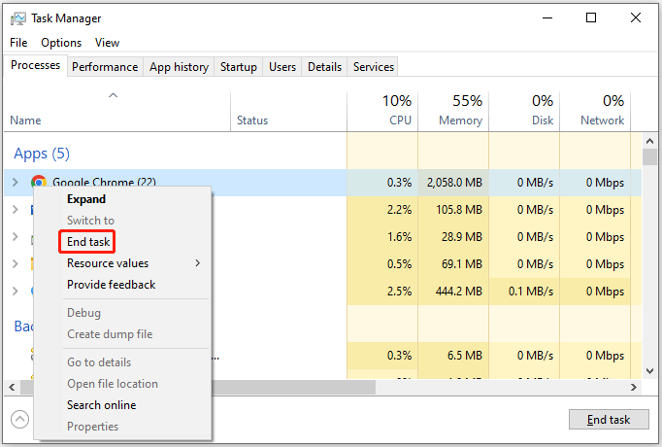Open the Startup tab
The image size is (662, 447).
(x=238, y=67)
